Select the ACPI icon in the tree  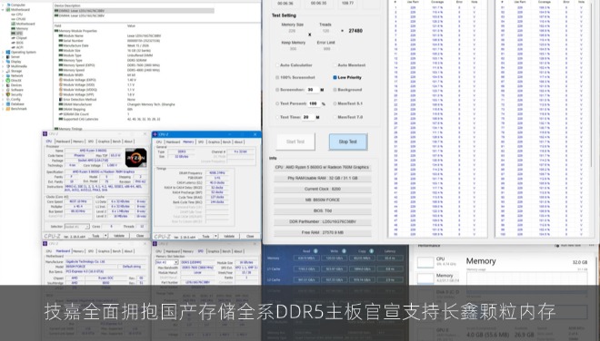point(13,47)
